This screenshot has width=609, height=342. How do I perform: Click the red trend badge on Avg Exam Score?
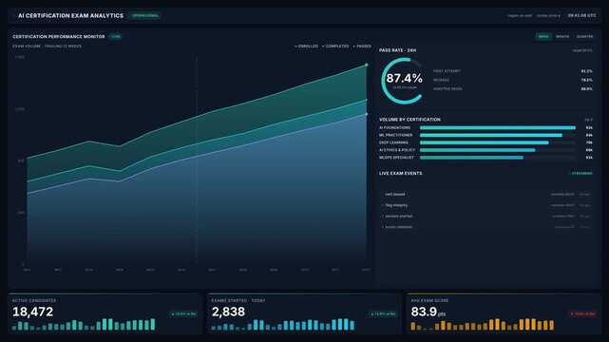click(x=581, y=313)
